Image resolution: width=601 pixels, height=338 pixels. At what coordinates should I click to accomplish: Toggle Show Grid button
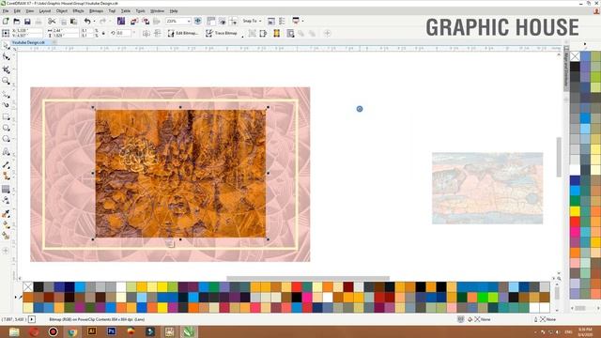coord(222,21)
